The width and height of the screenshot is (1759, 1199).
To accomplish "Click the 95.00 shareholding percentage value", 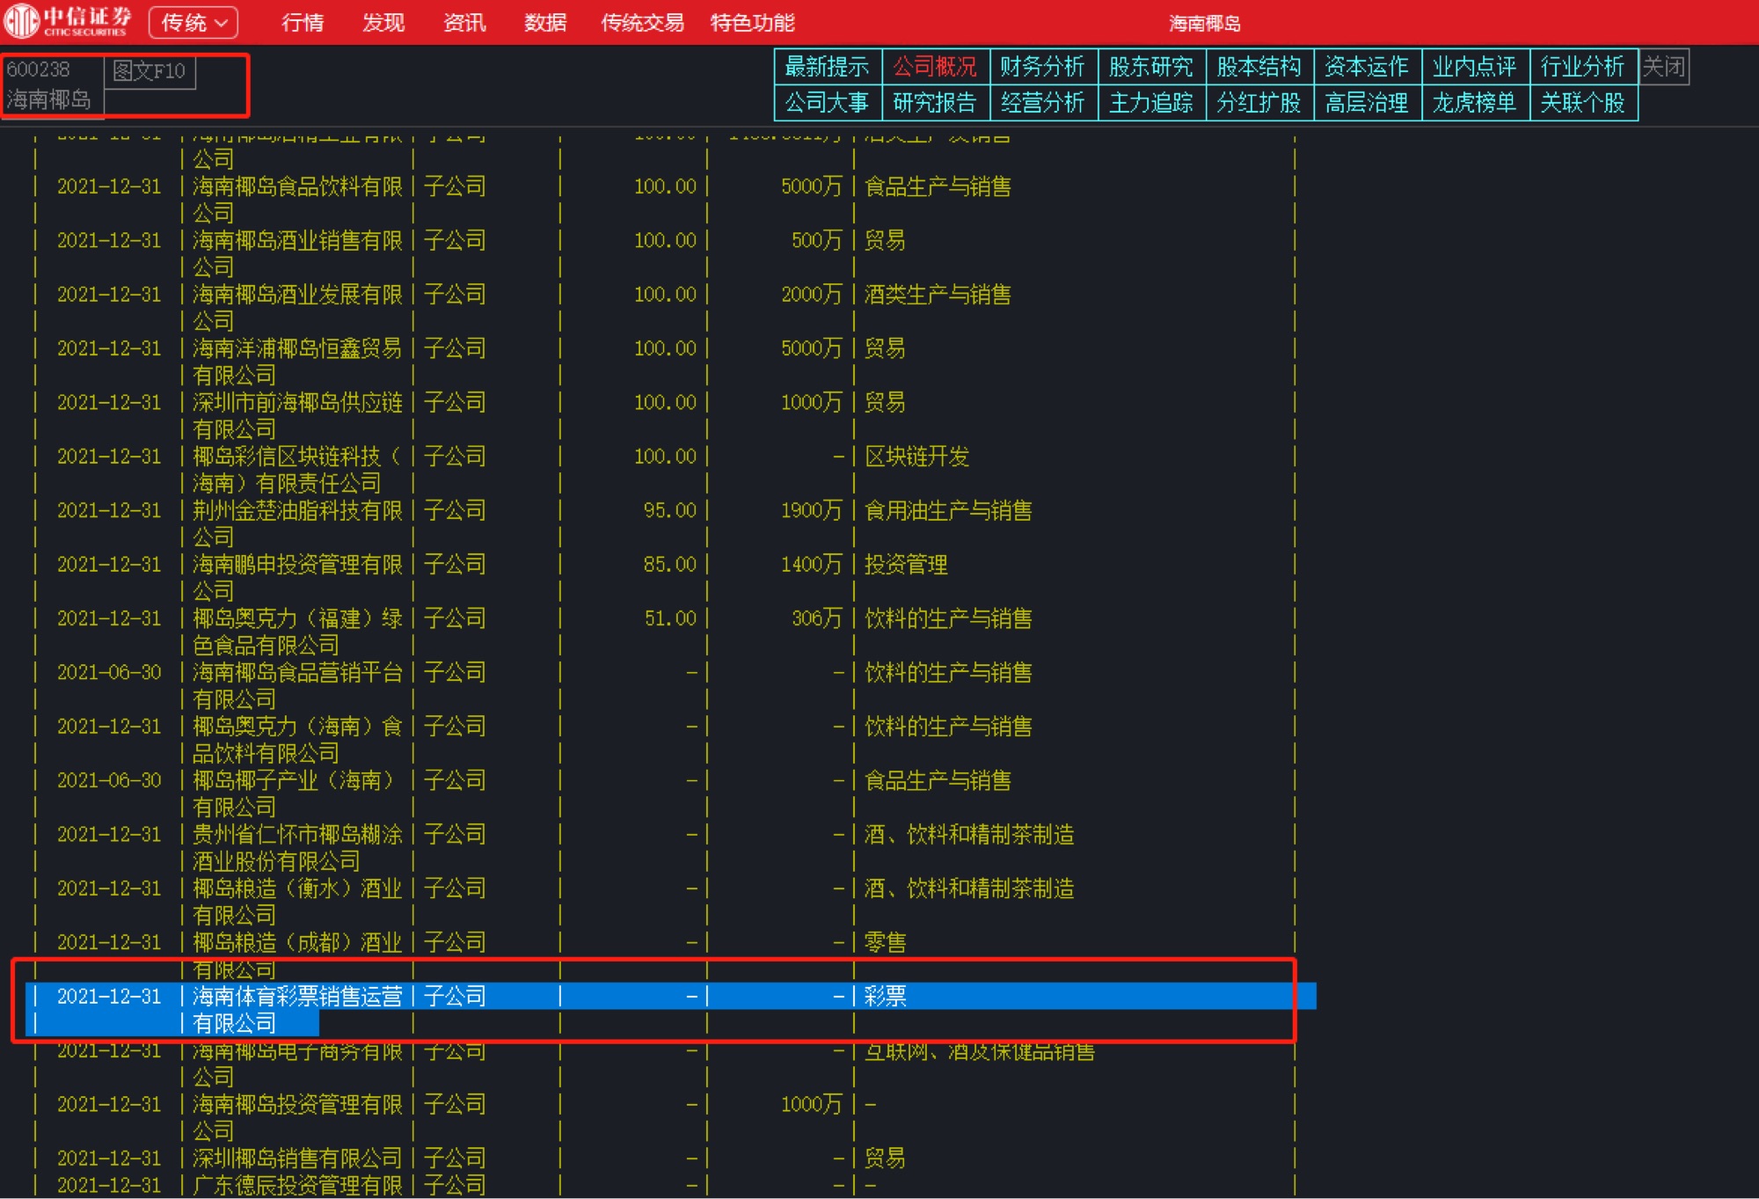I will [x=669, y=510].
